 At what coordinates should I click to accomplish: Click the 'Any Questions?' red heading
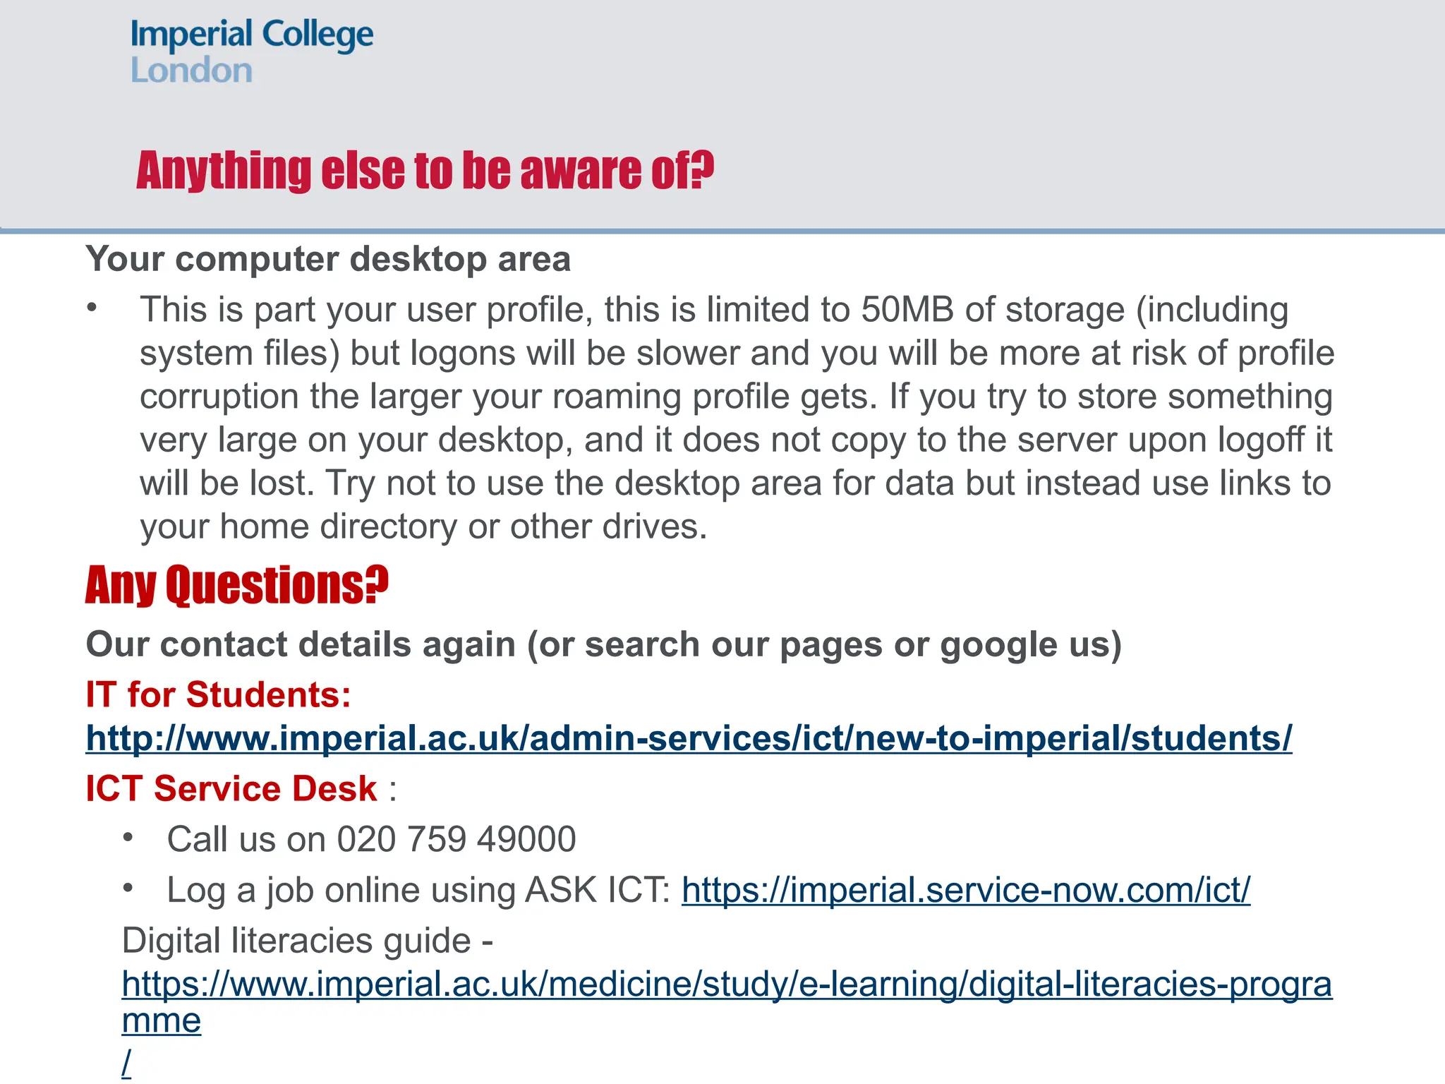point(237,585)
